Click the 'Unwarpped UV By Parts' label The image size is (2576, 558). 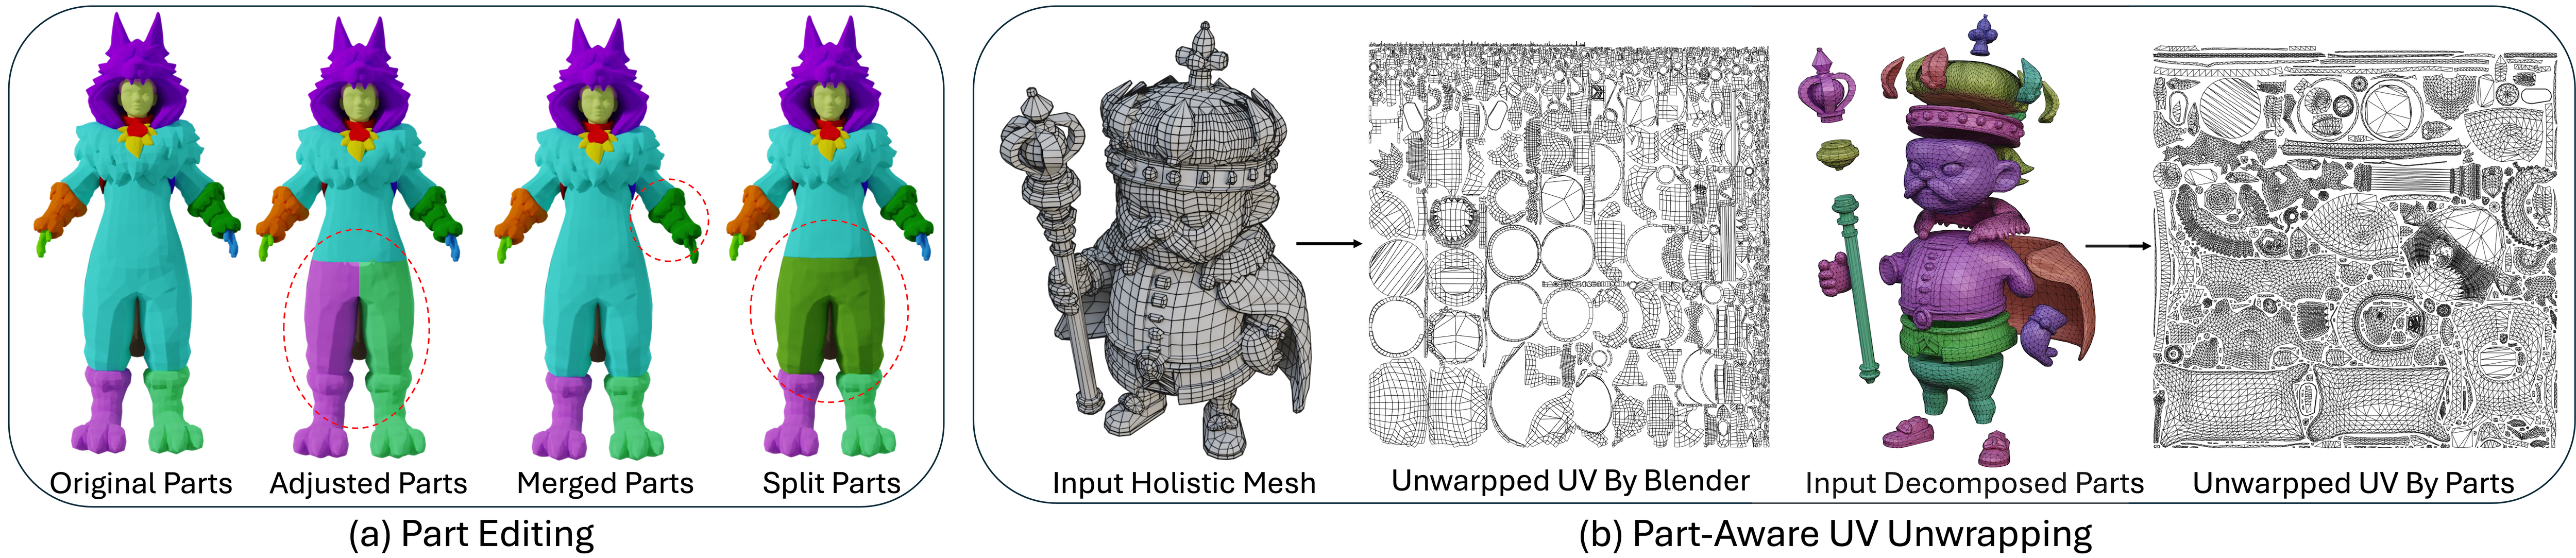pyautogui.click(x=2353, y=484)
